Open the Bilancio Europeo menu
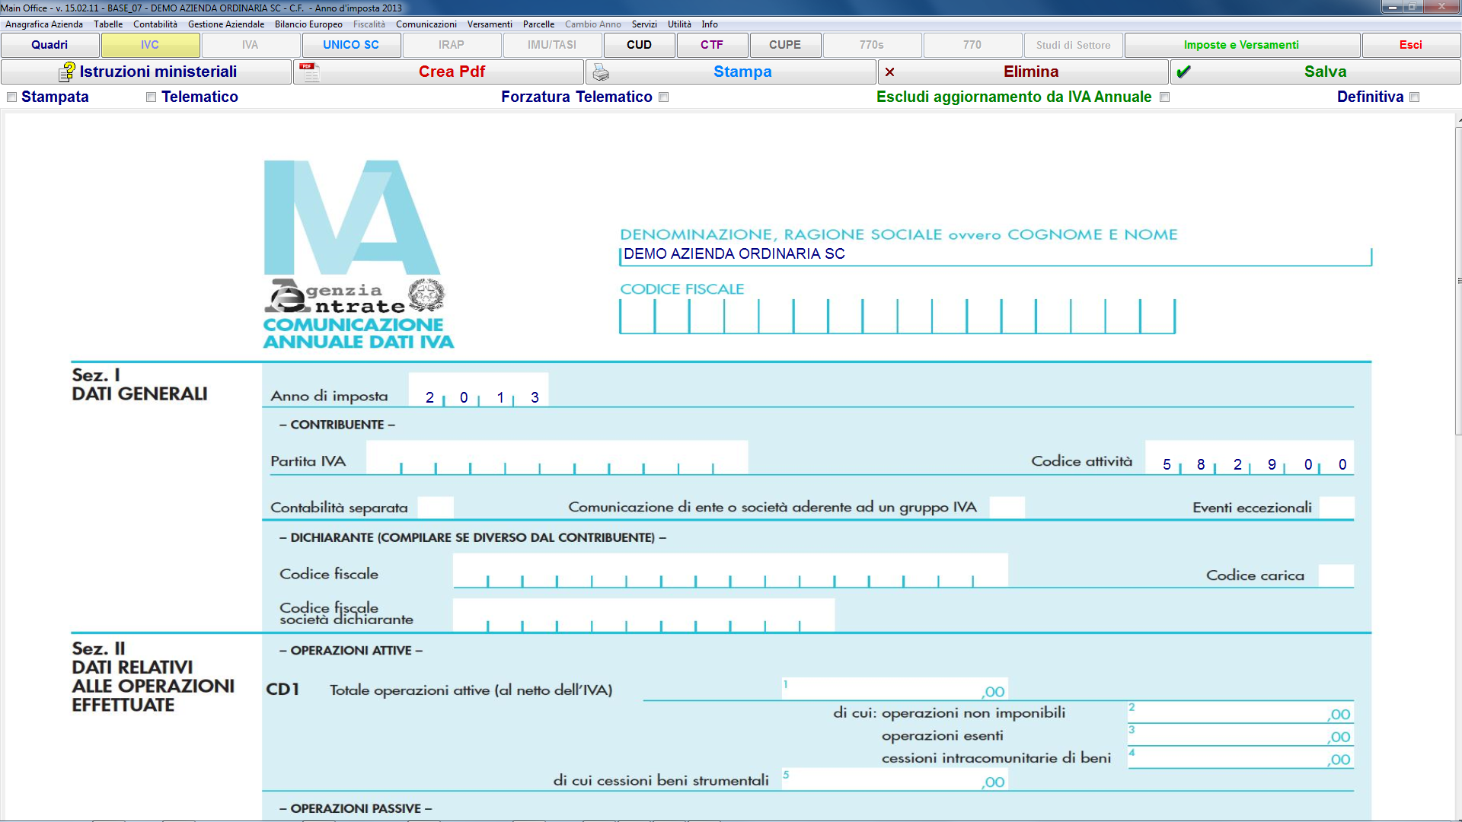Screen dimensions: 1462x822 tap(308, 24)
